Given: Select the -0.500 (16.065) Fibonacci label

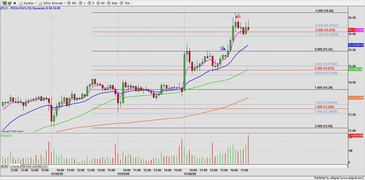Looking at the screenshot, I should (325, 30).
